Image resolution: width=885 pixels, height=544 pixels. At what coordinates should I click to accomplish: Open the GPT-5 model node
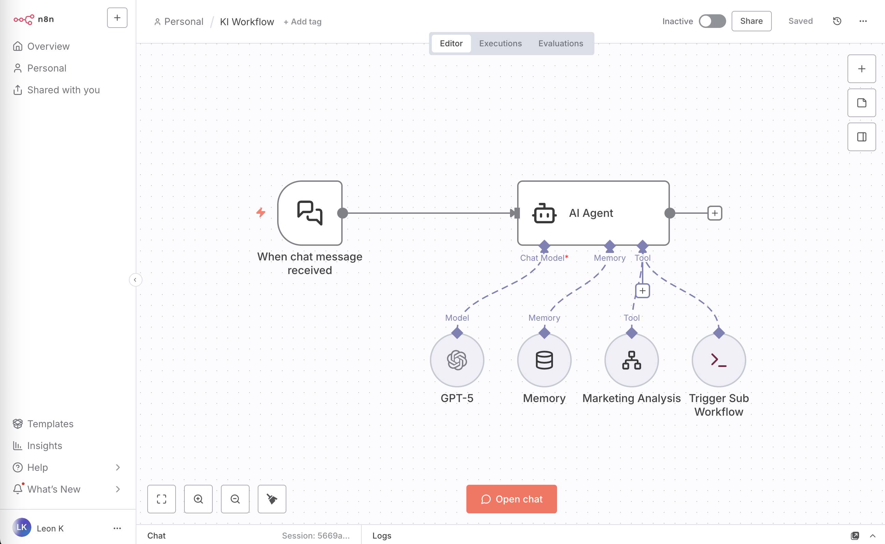tap(456, 360)
